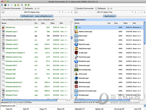
Task: Click the ~ home button in left panel
Action: pyautogui.click(x=69, y=12)
